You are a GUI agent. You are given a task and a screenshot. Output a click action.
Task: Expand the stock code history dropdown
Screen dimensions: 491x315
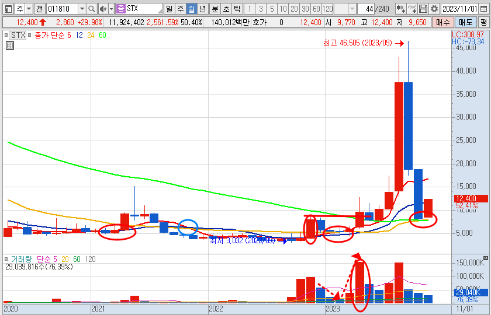coord(82,9)
